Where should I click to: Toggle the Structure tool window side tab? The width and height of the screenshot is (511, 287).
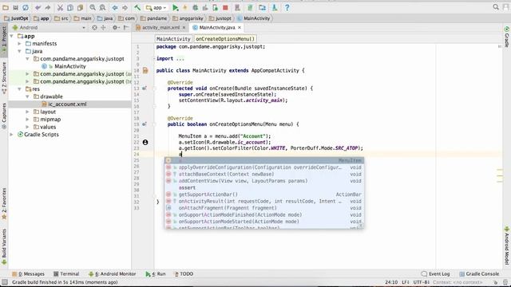click(x=4, y=77)
